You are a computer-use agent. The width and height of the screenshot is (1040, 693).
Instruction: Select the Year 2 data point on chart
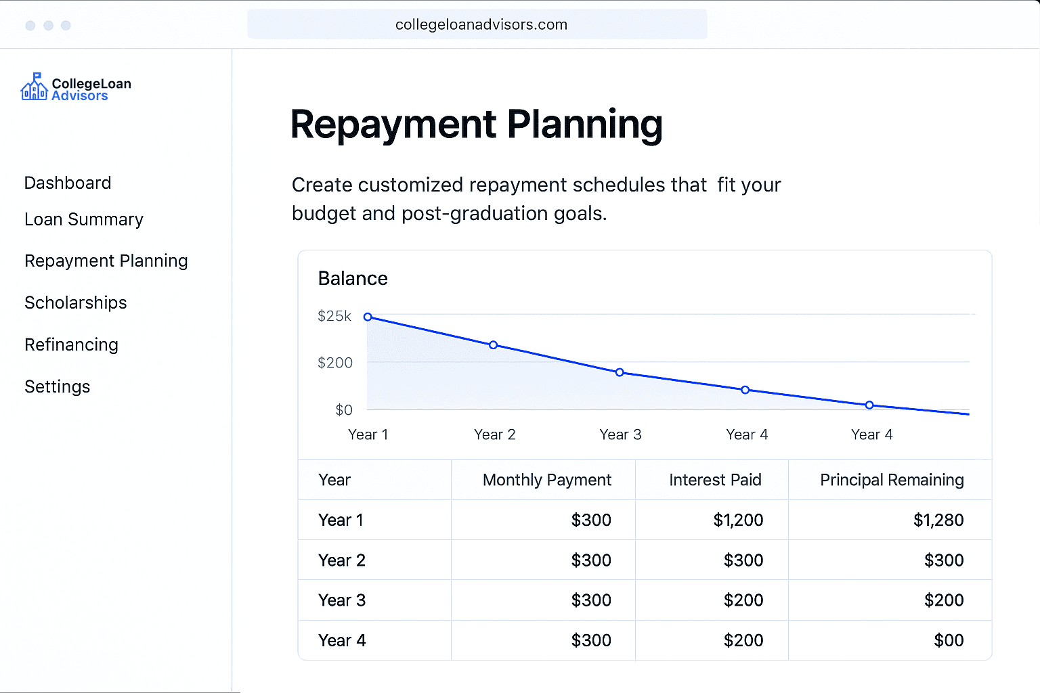493,345
